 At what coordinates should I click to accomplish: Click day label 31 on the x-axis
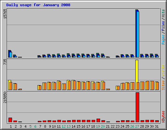coord(157,126)
